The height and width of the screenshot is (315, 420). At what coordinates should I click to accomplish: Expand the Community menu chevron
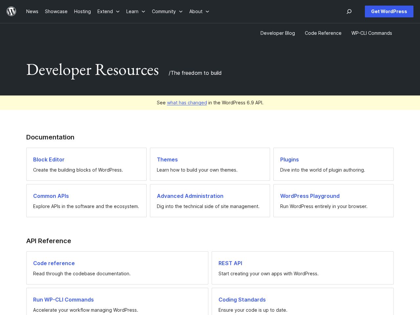[x=181, y=11]
